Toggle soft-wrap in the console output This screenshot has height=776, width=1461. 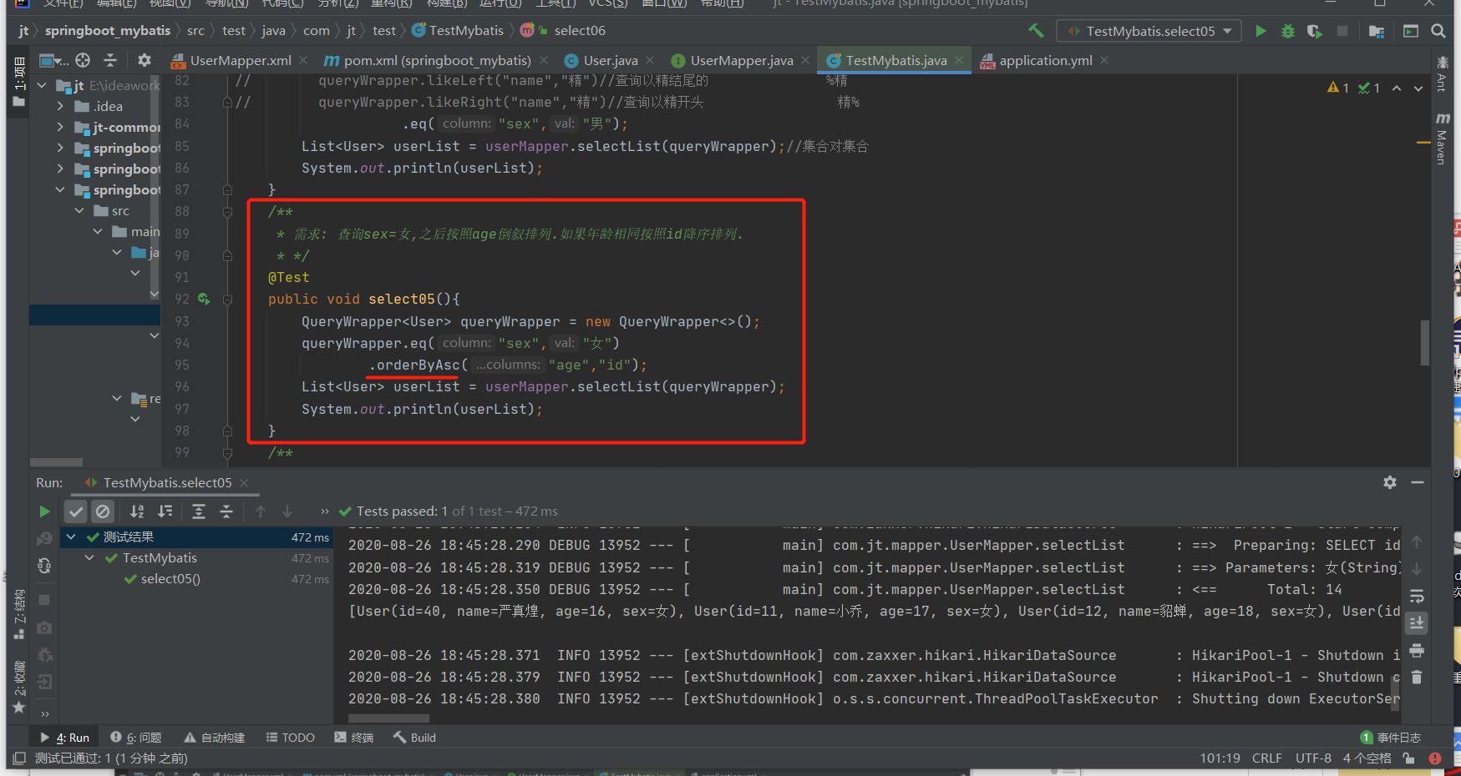tap(1417, 596)
